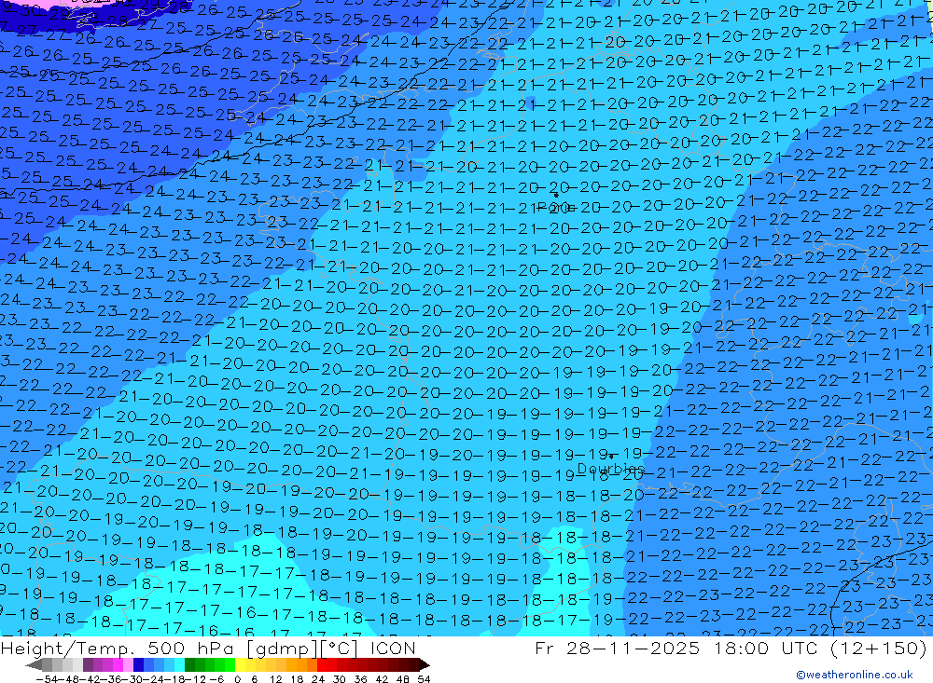Screen dimensions: 933x683
Task: Click the legend tick label '-6'
Action: 216,679
